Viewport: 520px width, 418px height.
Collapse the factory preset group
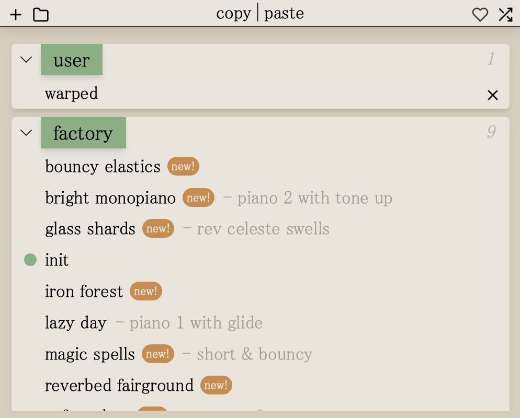[x=26, y=133]
